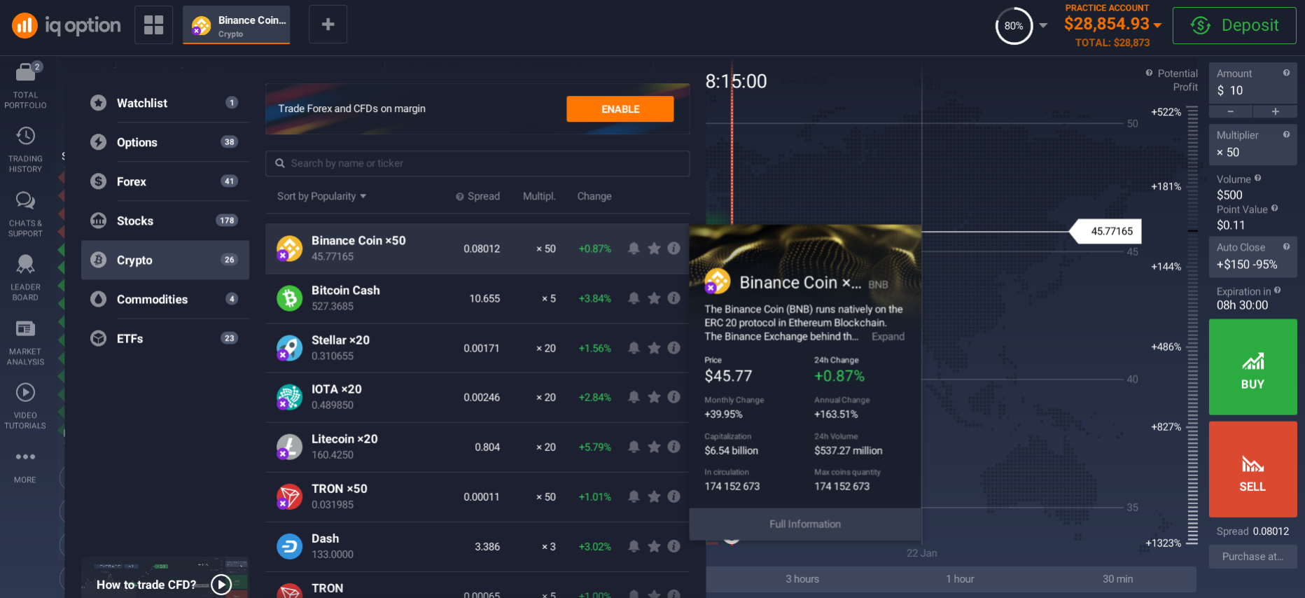Click the Auto Close help icon
The height and width of the screenshot is (598, 1305).
tap(1286, 246)
